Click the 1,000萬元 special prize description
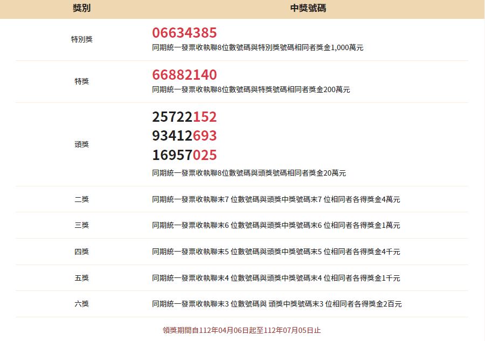 [x=258, y=47]
